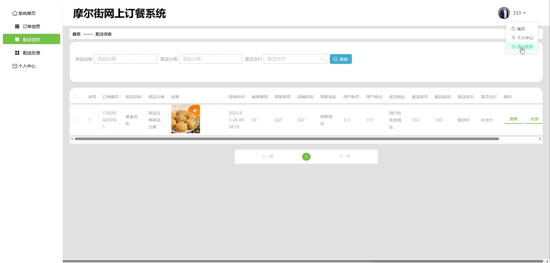Click the four-square icon next to 配送反馈
Image resolution: width=550 pixels, height=263 pixels.
(17, 53)
